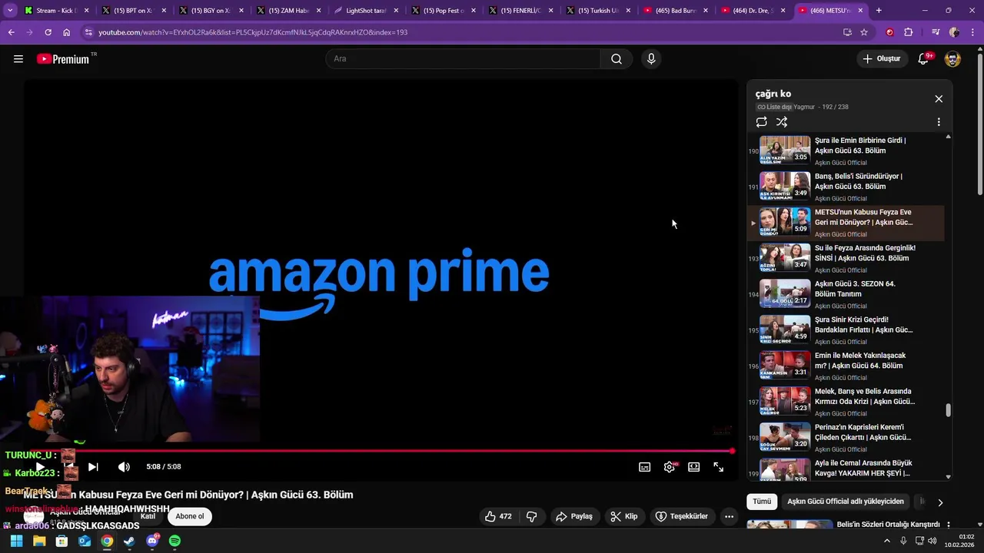Open Chrome three-dot menu
Image resolution: width=984 pixels, height=553 pixels.
[972, 32]
